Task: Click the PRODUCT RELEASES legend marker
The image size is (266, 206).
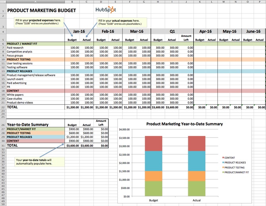Action: pyautogui.click(x=223, y=163)
